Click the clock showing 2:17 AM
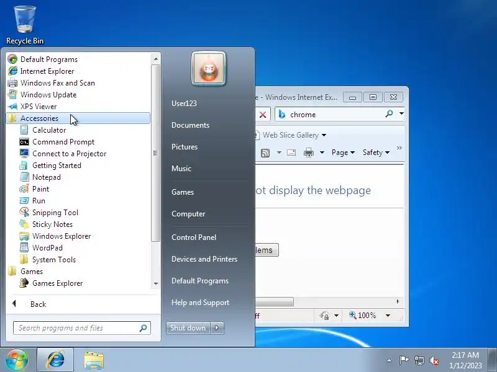Screen dimensions: 497x372 [465, 355]
